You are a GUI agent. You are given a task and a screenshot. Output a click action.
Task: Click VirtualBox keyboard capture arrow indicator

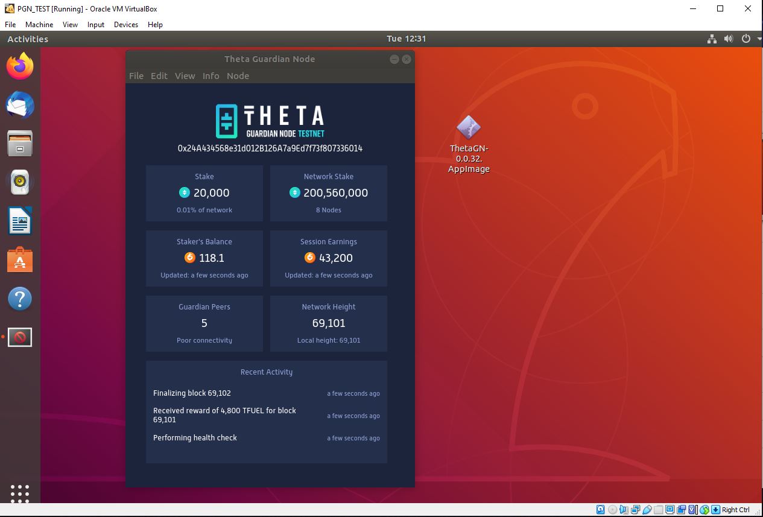[715, 510]
